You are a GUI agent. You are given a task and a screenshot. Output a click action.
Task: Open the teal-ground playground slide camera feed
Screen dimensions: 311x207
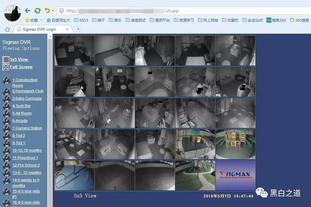click(235, 144)
